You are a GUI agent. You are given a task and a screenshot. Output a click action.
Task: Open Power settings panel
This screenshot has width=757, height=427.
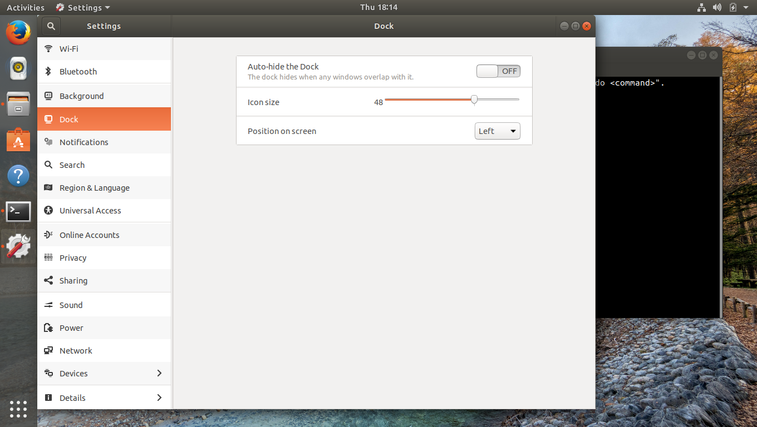point(104,328)
